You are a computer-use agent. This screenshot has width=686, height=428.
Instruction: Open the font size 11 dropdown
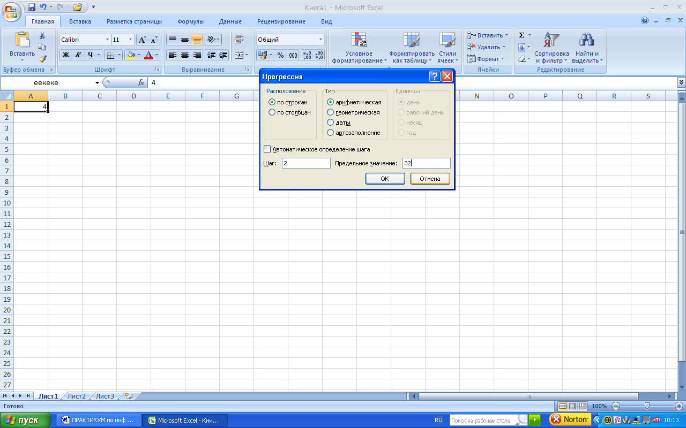point(130,40)
